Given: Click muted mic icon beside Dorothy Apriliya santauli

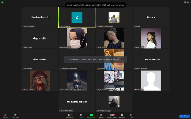Looking at the screenshot, I should tap(60, 69).
